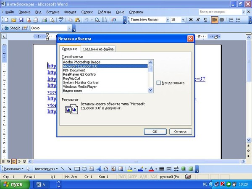This screenshot has width=252, height=189.
Task: Open Font Color dropdown arrow
Action: click(x=156, y=169)
